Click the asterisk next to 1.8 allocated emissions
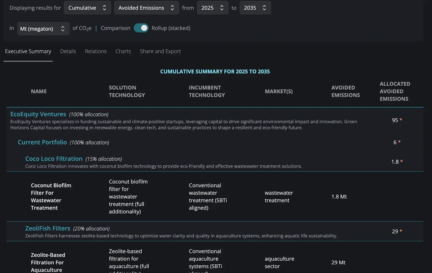The height and width of the screenshot is (273, 432). [x=401, y=161]
